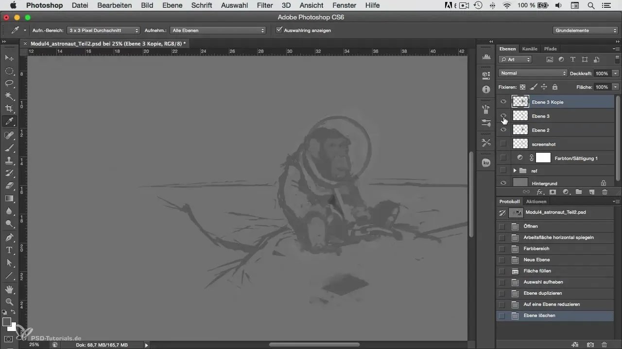Open Grundelemente workspace dropdown
This screenshot has width=622, height=349.
tap(586, 30)
